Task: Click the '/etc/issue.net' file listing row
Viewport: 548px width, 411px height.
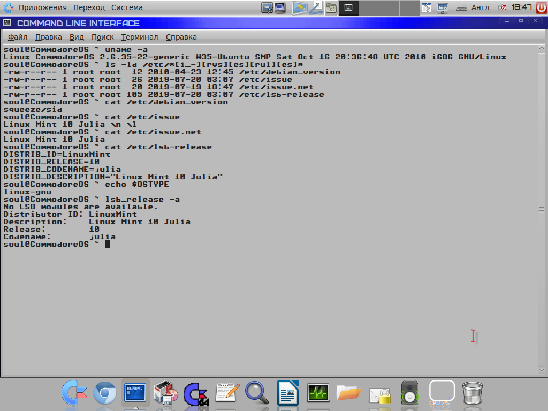Action: 158,87
